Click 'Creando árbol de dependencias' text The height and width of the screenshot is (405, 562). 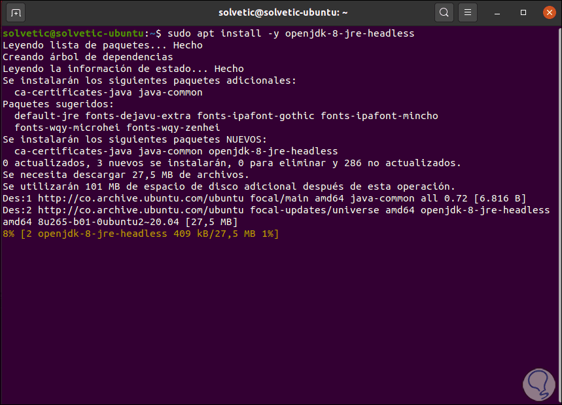click(88, 57)
